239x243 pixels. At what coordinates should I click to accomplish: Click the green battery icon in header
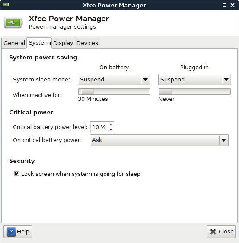point(13,23)
